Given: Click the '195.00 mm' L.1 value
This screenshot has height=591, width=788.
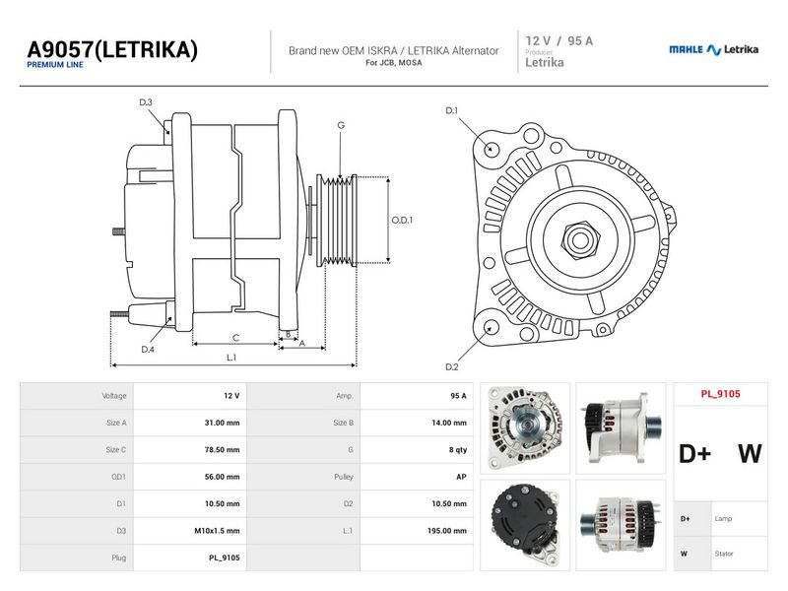Looking at the screenshot, I should 447,531.
